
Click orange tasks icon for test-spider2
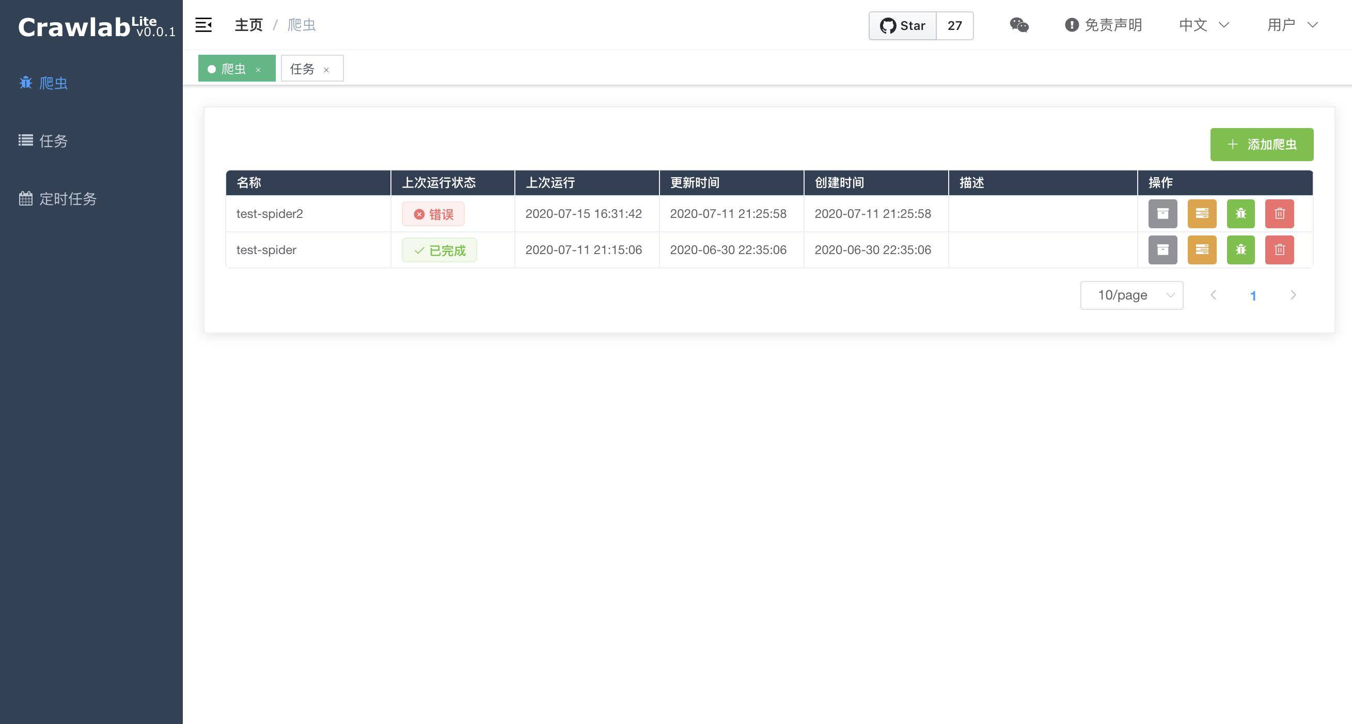1202,213
